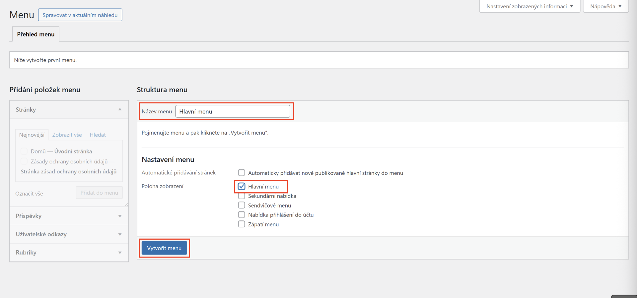
Task: Enable the Zápatí menu checkbox
Action: (242, 224)
